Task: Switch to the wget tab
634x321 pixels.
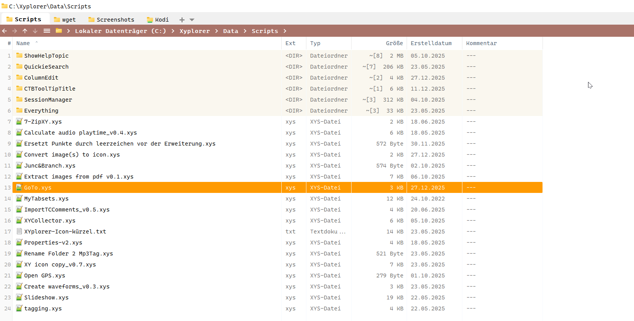Action: coord(65,20)
